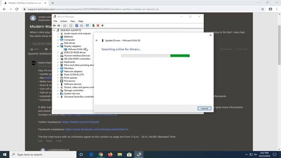
Task: Open Cortana circle icon on taskbar
Action: point(81,154)
